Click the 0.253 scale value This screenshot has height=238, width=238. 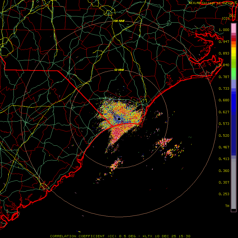224,194
